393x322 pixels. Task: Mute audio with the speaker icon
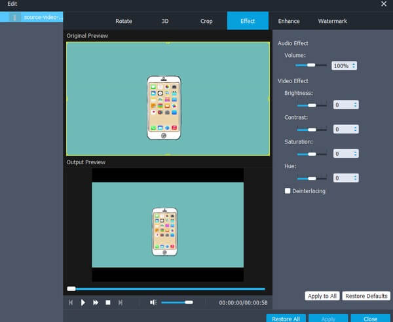(153, 302)
